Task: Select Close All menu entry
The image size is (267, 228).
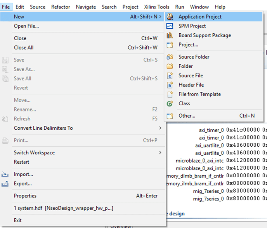Action: 24,48
